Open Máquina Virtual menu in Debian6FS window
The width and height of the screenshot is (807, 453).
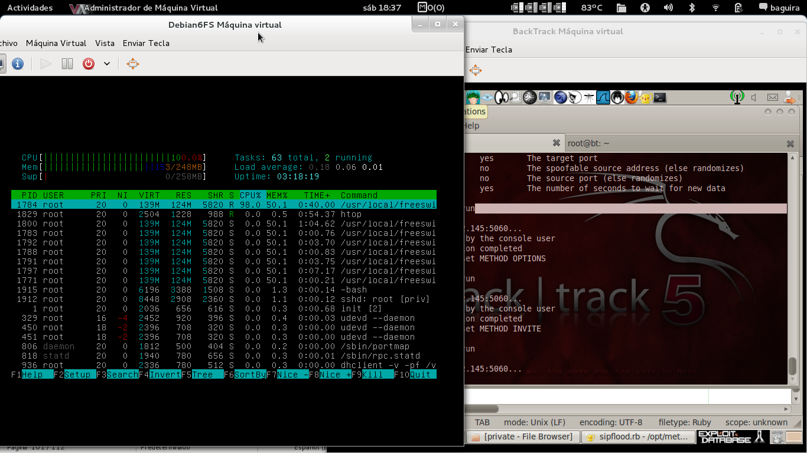[x=56, y=43]
